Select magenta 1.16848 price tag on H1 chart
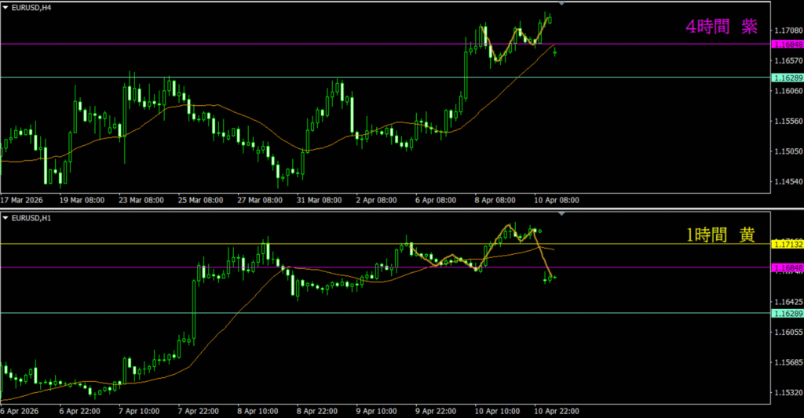The height and width of the screenshot is (418, 804). (x=786, y=267)
